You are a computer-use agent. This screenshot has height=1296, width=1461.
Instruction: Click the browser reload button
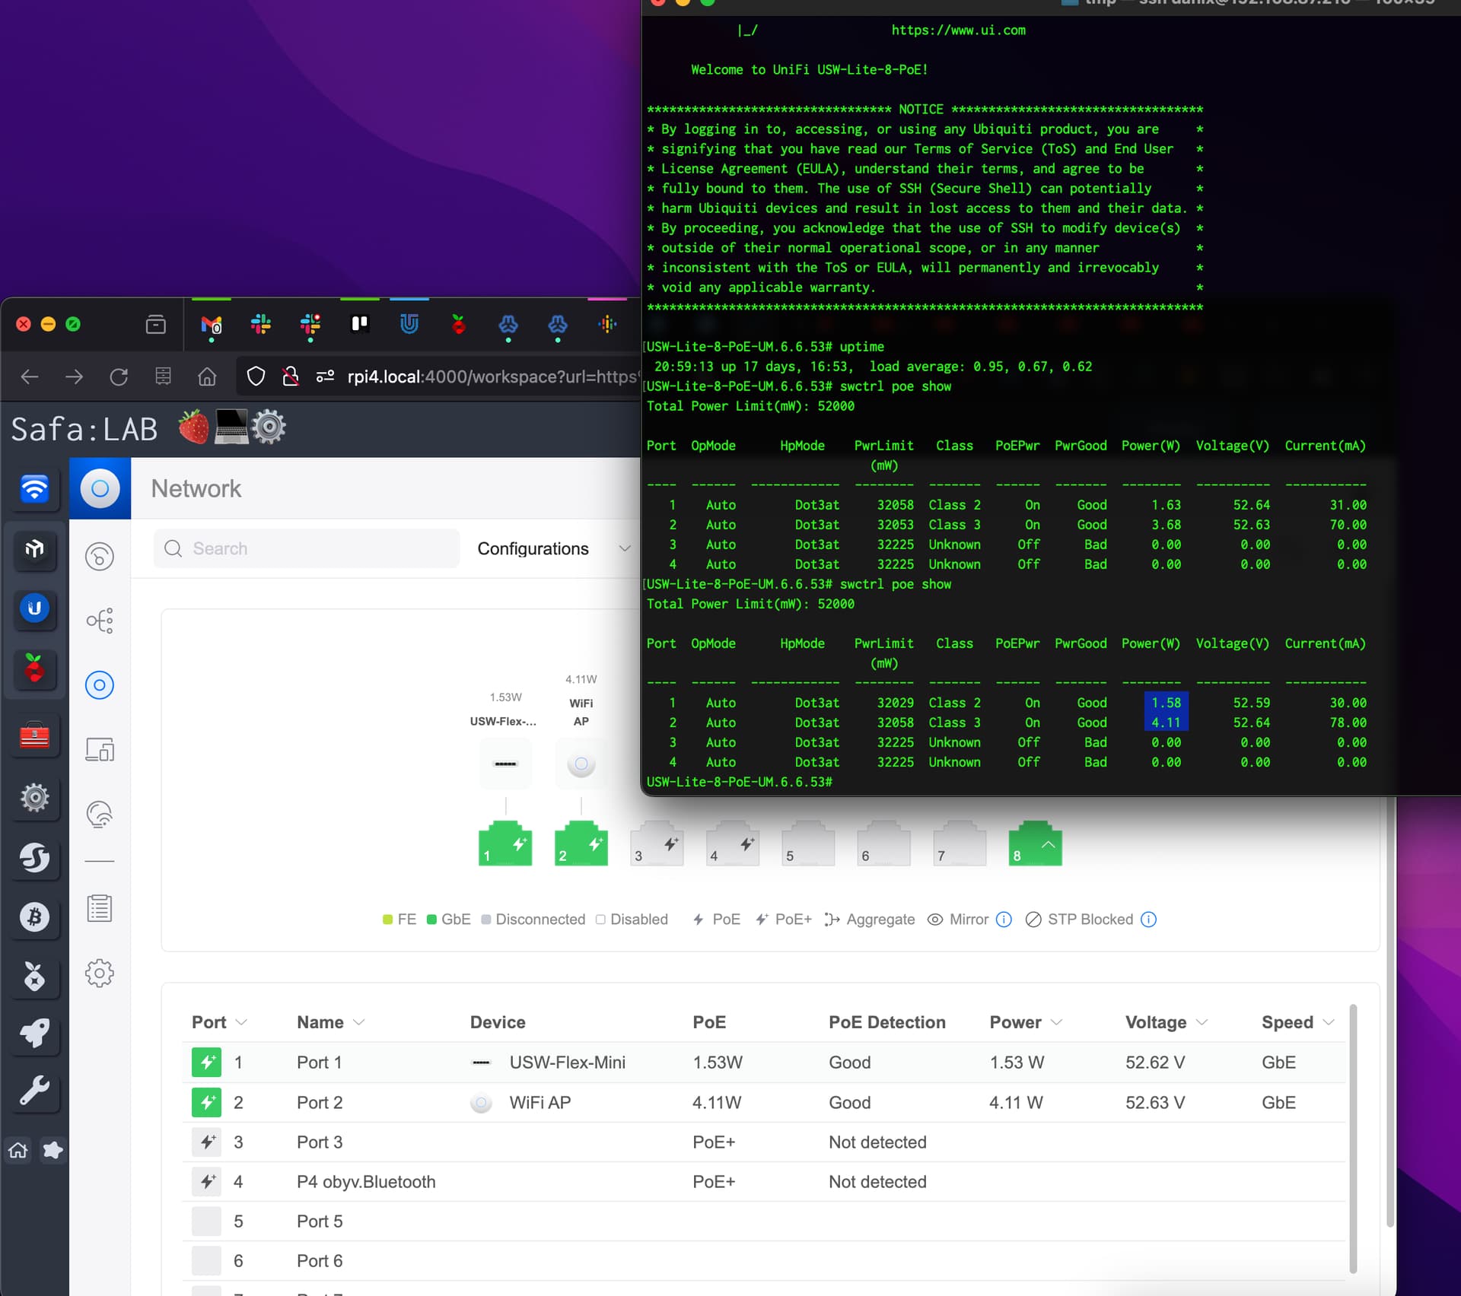click(119, 376)
